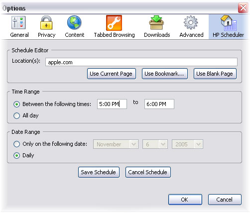Select Between the following times radio
Image resolution: width=250 pixels, height=213 pixels.
[x=16, y=104]
